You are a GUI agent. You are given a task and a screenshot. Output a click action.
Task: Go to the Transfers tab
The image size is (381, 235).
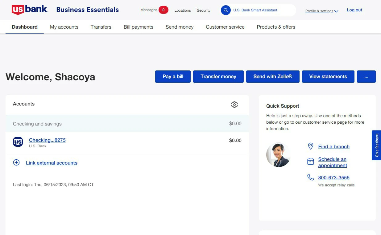[x=101, y=27]
